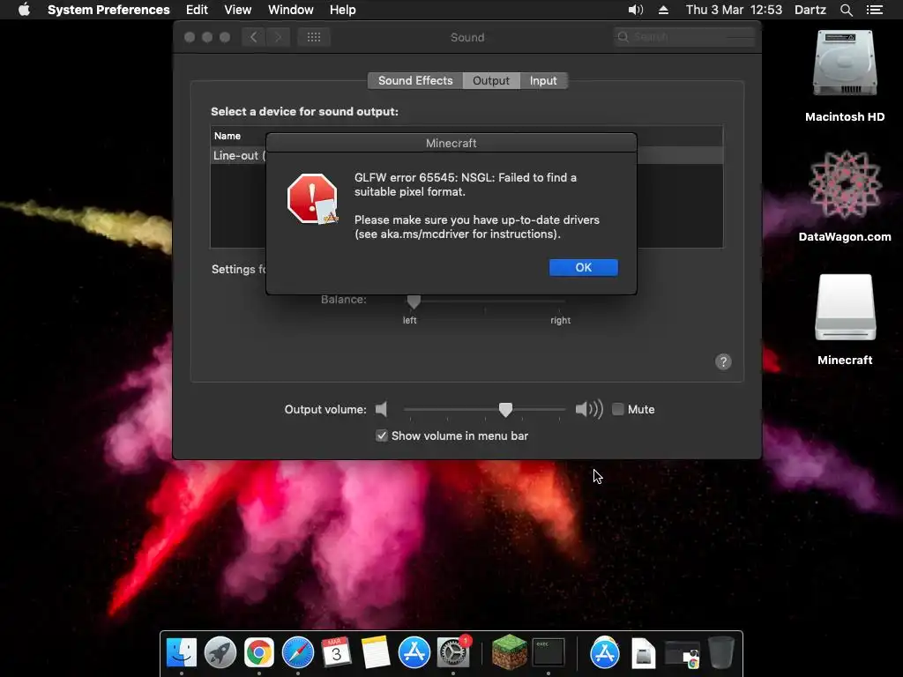Show all preferences grid button

(314, 37)
